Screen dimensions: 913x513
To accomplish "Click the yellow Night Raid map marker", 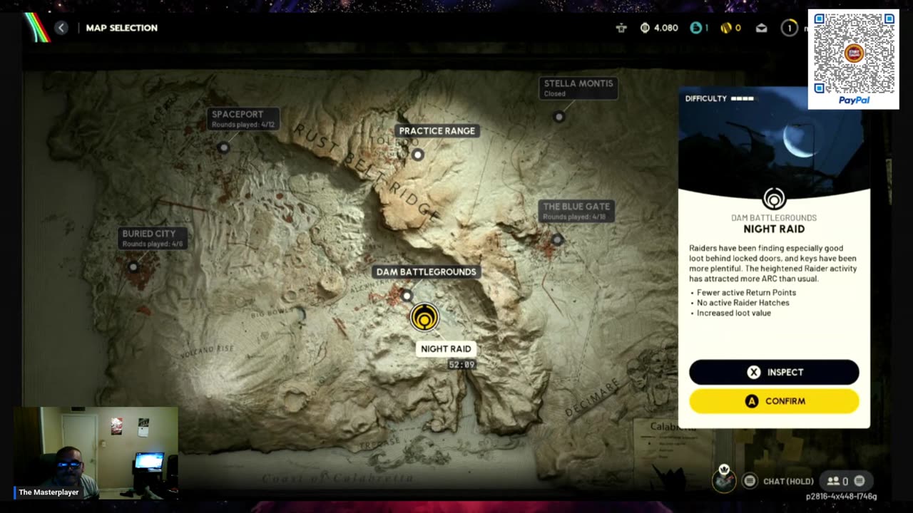I will [424, 317].
